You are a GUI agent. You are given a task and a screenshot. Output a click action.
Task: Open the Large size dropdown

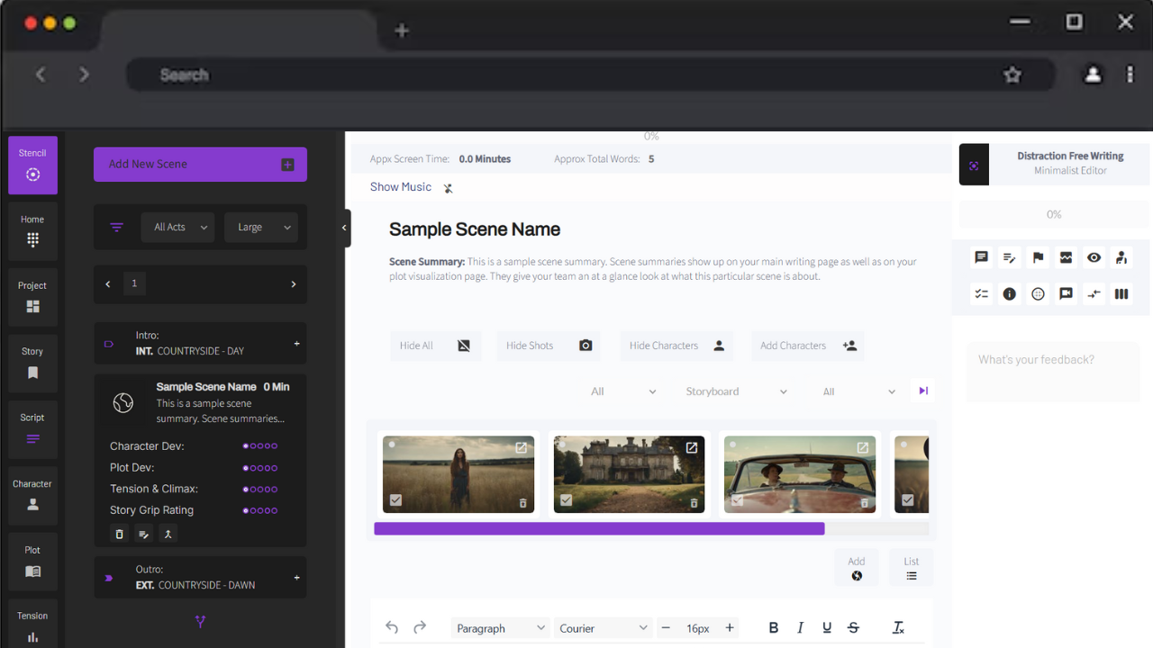261,228
